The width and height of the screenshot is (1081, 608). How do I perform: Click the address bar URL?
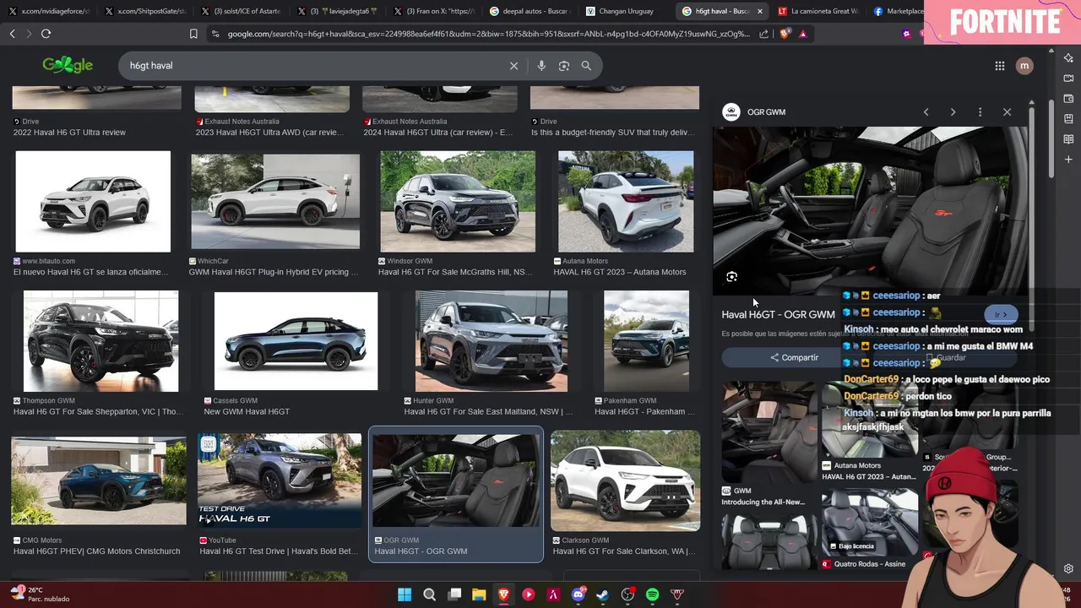pos(488,34)
